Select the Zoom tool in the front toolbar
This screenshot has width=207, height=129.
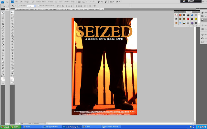(12, 73)
